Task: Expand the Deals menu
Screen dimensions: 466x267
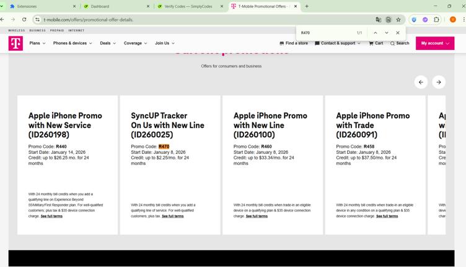Action: tap(108, 43)
